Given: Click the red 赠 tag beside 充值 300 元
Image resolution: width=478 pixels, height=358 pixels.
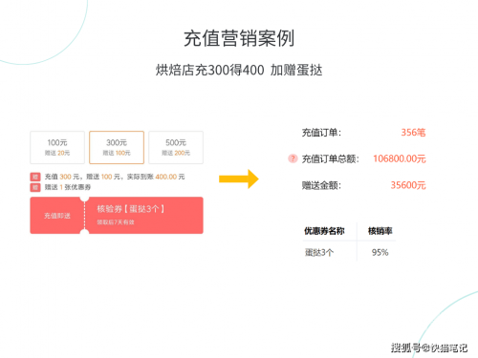Looking at the screenshot, I should coord(35,177).
